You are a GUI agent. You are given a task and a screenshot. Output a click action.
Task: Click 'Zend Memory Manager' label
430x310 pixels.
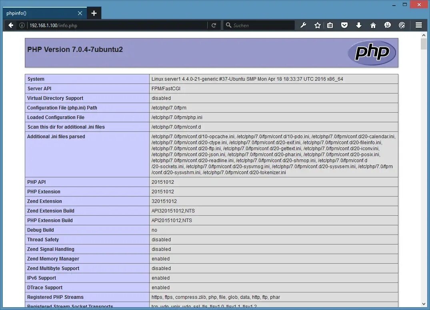[53, 259]
